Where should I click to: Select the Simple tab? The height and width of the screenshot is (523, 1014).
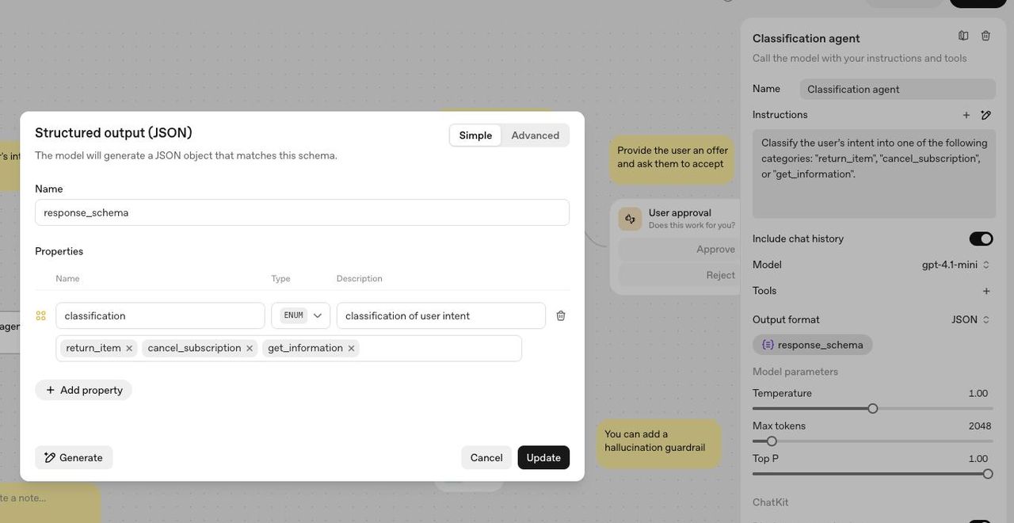click(x=475, y=133)
